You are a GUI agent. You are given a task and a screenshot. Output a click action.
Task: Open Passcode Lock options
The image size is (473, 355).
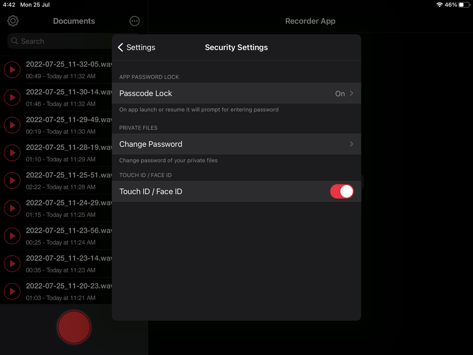(x=236, y=93)
